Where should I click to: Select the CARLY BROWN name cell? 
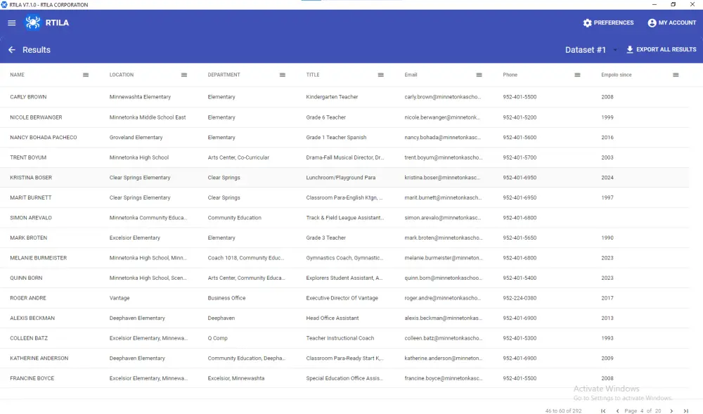point(28,97)
